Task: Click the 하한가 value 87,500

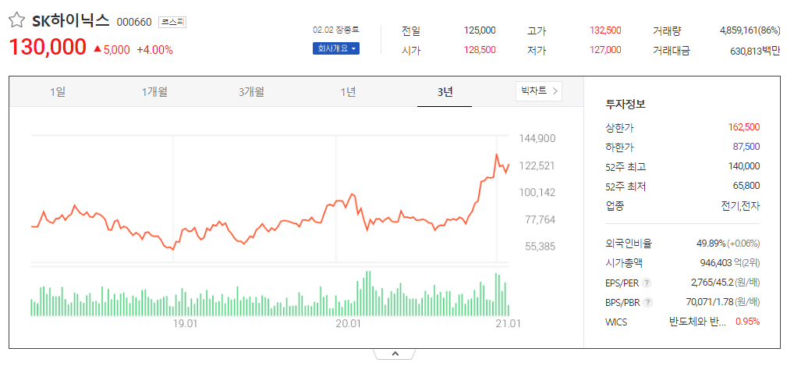Action: click(x=746, y=147)
